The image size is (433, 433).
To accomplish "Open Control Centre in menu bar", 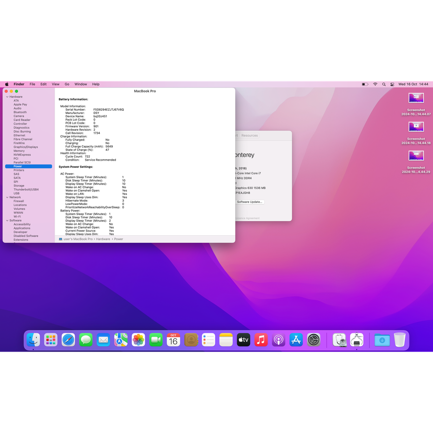I will click(392, 84).
